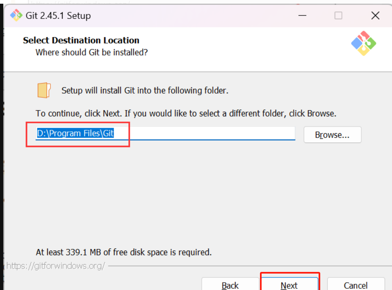Click the "Select Destination Location" heading
The image size is (392, 290).
81,40
